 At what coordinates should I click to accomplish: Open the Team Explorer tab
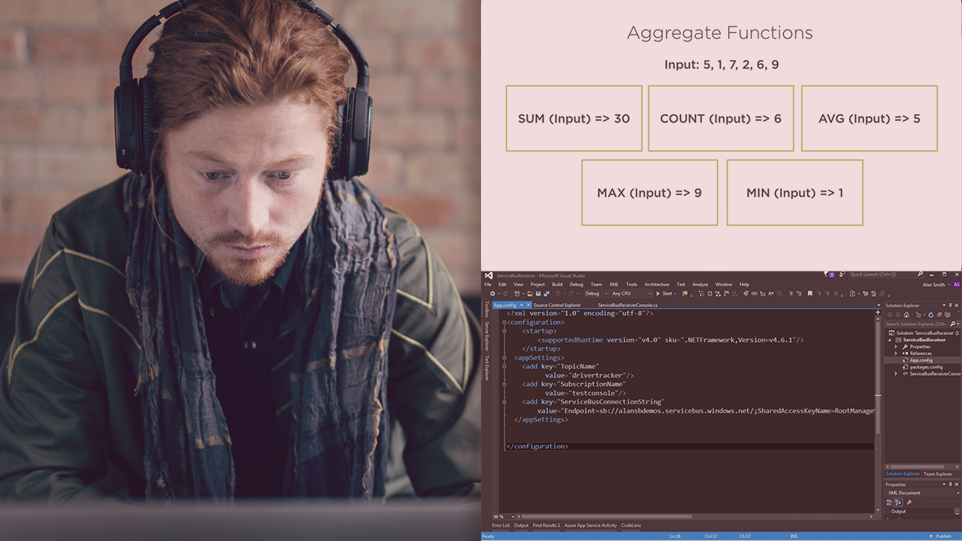pos(937,474)
